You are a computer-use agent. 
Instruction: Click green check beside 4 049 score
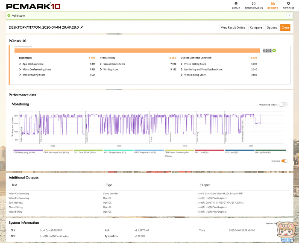(x=275, y=50)
